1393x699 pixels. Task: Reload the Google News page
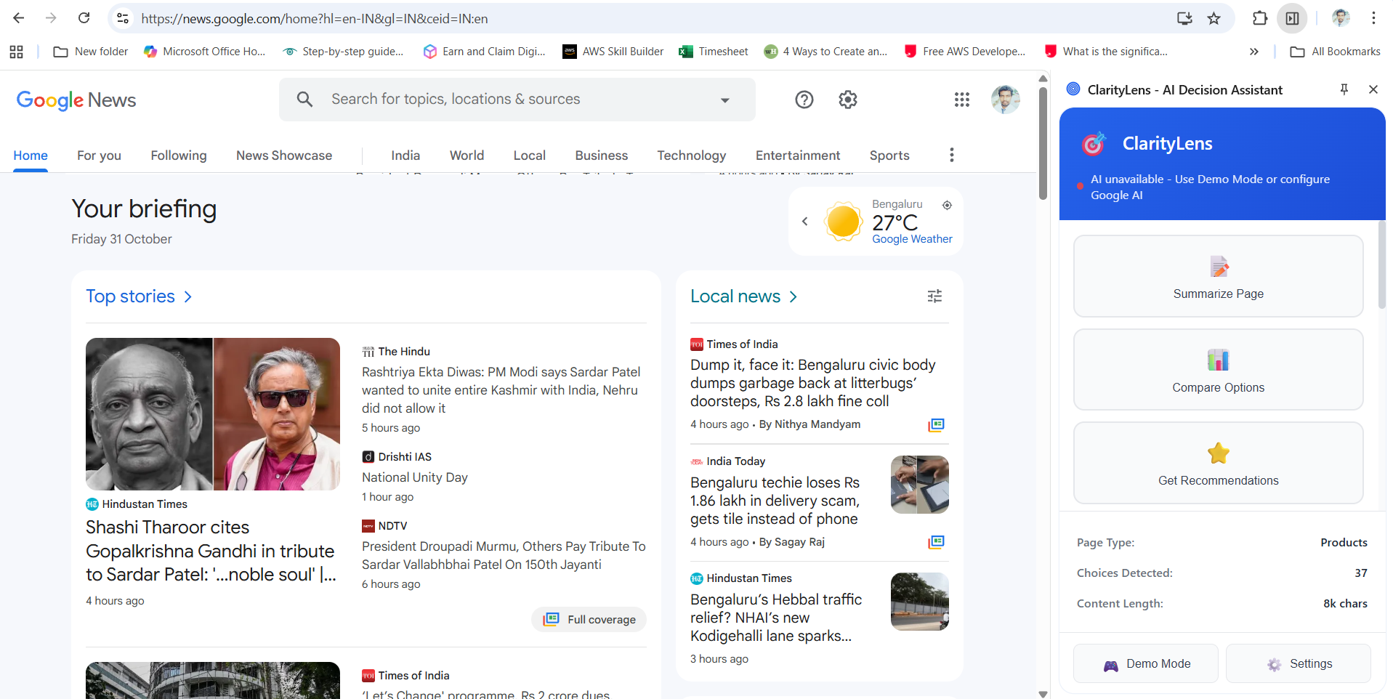(x=84, y=18)
